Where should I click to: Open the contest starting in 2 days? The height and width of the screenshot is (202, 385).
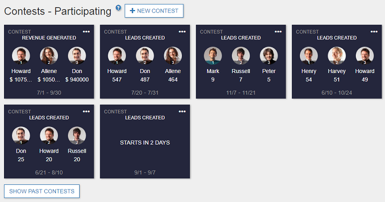[x=145, y=143]
